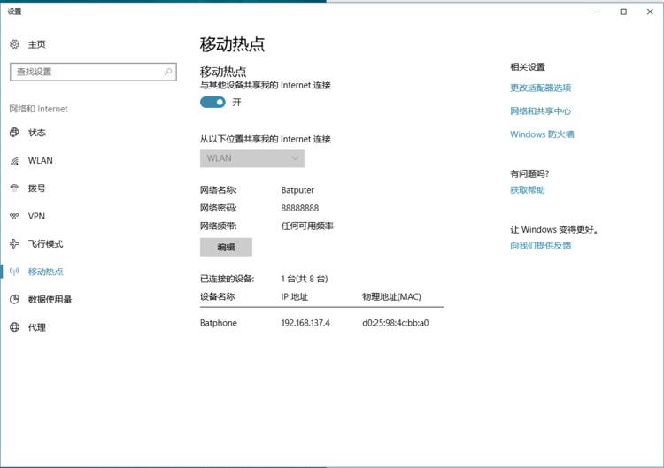Select 状态 in the sidebar
The height and width of the screenshot is (468, 664).
coord(37,133)
